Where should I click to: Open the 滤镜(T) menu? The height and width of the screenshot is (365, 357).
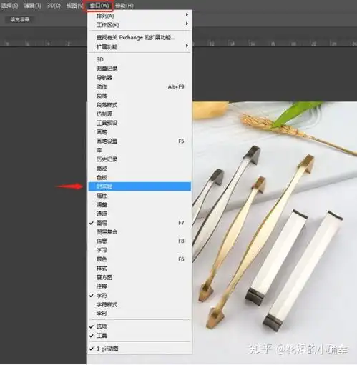32,6
